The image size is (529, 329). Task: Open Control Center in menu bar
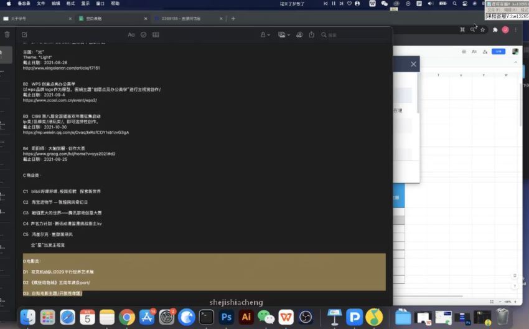465,3
